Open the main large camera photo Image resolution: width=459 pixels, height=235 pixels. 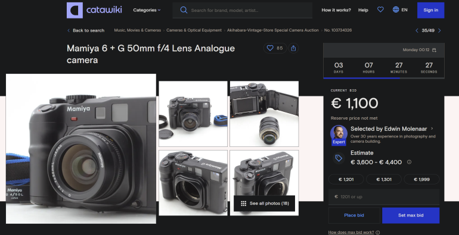tap(81, 149)
